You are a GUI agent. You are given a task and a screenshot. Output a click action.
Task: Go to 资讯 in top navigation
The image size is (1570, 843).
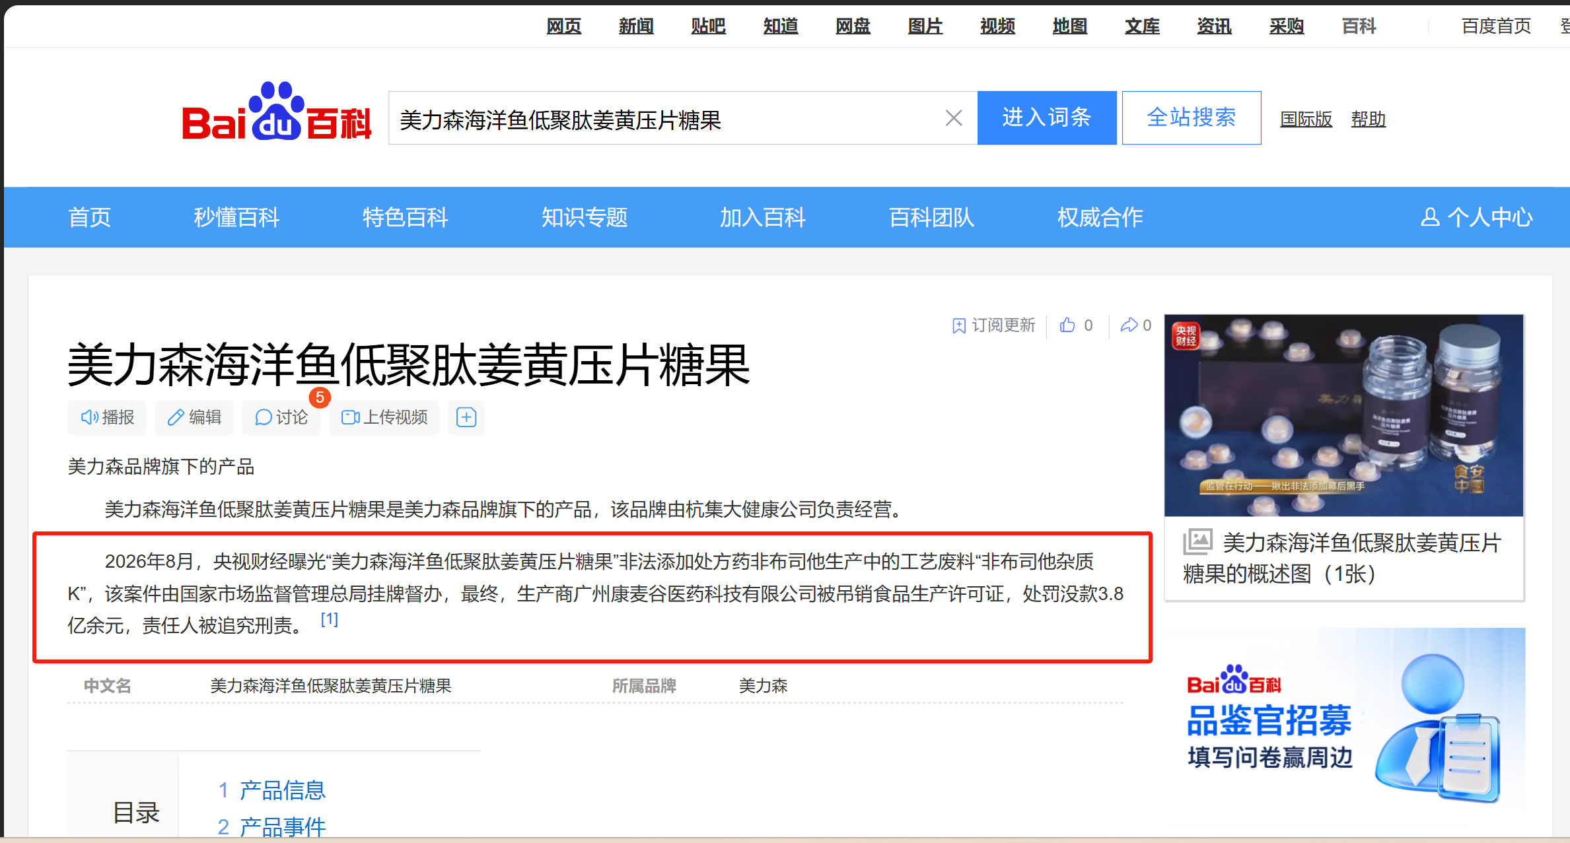click(1215, 26)
